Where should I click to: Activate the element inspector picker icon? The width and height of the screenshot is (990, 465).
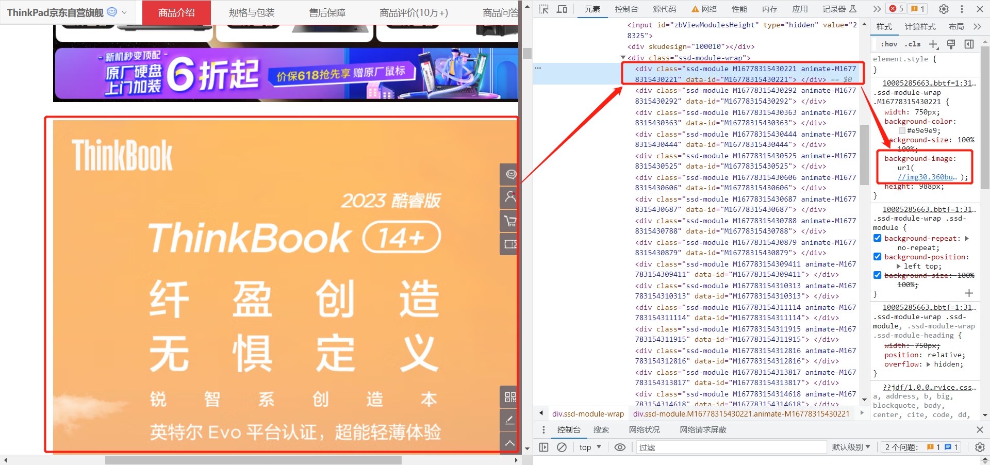tap(544, 9)
